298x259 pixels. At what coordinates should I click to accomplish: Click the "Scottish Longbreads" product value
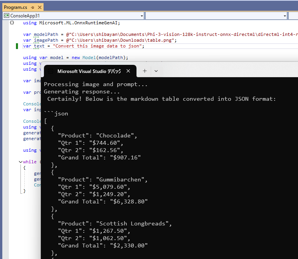pos(132,223)
